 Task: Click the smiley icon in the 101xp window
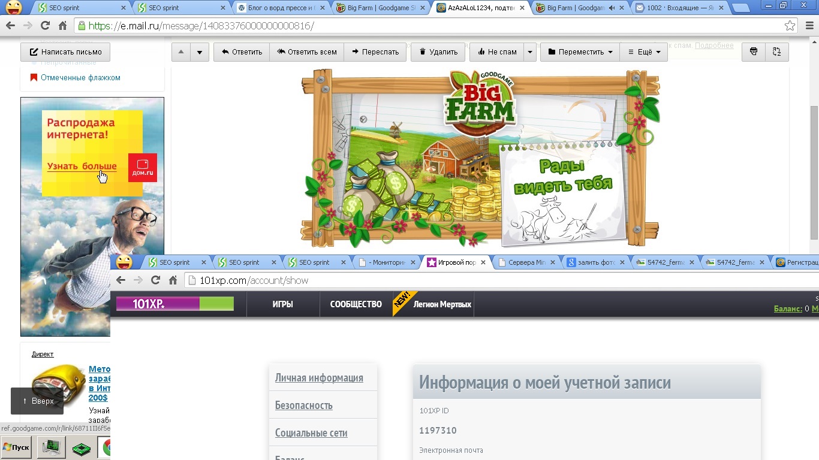coord(124,262)
